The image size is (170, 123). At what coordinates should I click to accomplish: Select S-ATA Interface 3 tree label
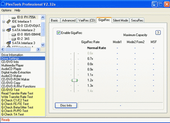[24, 43]
